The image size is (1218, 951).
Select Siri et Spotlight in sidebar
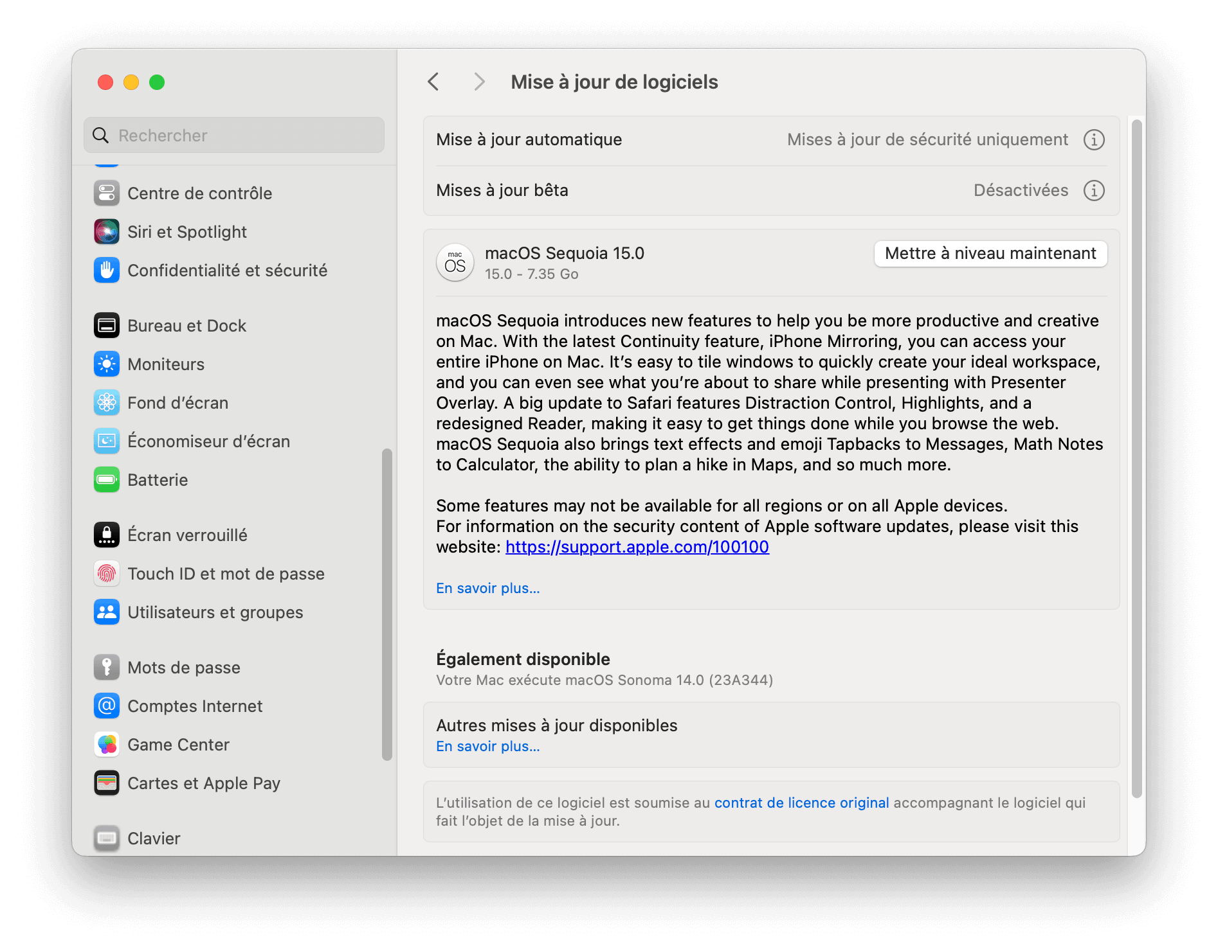click(234, 232)
